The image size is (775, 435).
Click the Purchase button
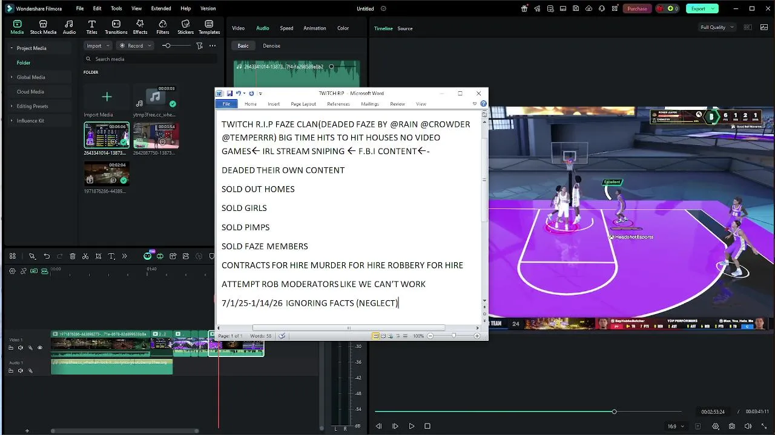click(x=637, y=8)
